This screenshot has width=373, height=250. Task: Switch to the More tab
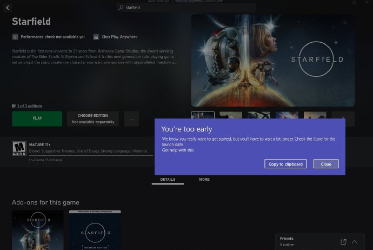pyautogui.click(x=204, y=179)
